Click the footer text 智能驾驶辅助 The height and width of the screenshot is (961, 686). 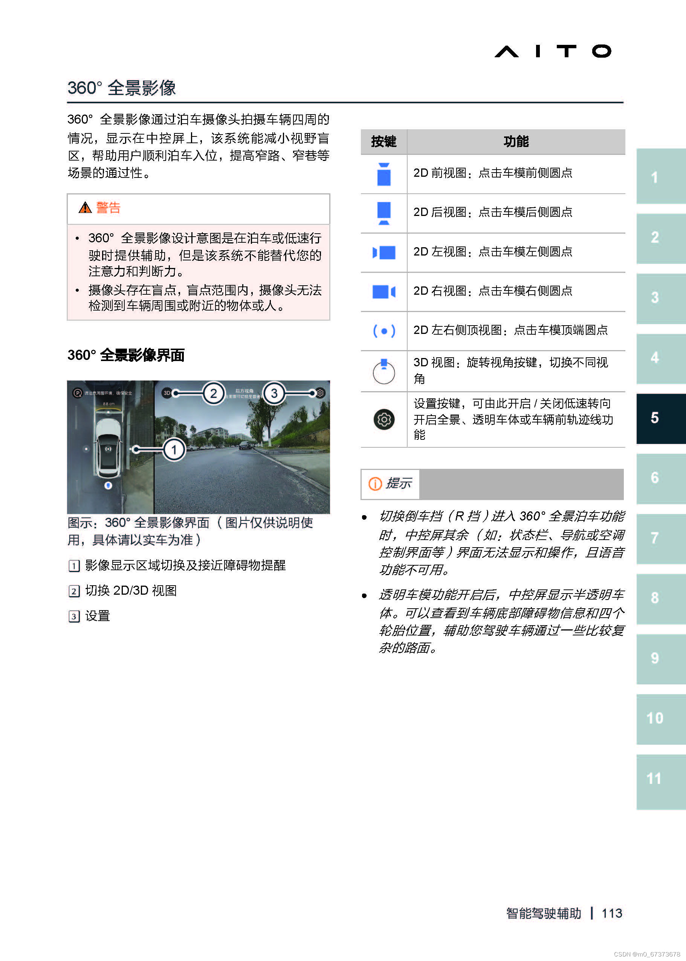544,913
